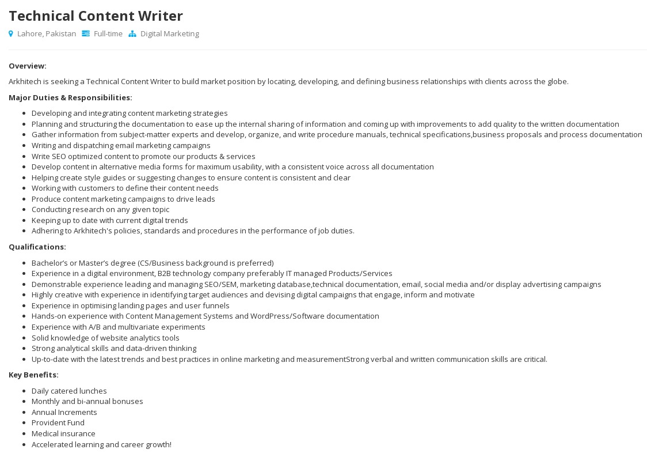The height and width of the screenshot is (457, 647).
Task: Click the 'Write SEO optimized content' bullet
Action: (x=143, y=156)
